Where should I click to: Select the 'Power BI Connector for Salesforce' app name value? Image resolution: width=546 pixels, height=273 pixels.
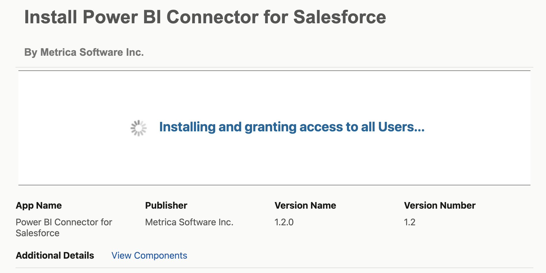click(64, 228)
